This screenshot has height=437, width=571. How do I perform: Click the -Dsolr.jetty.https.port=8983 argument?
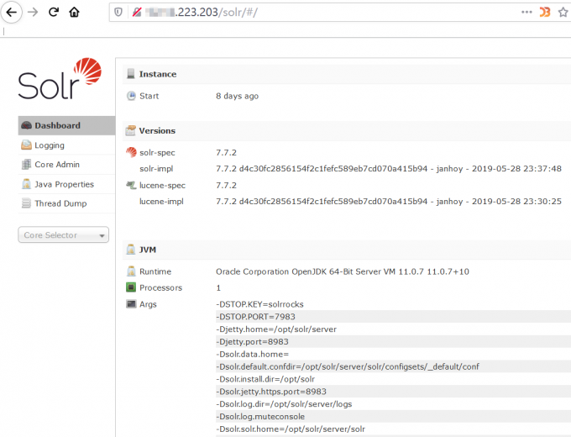tap(271, 392)
